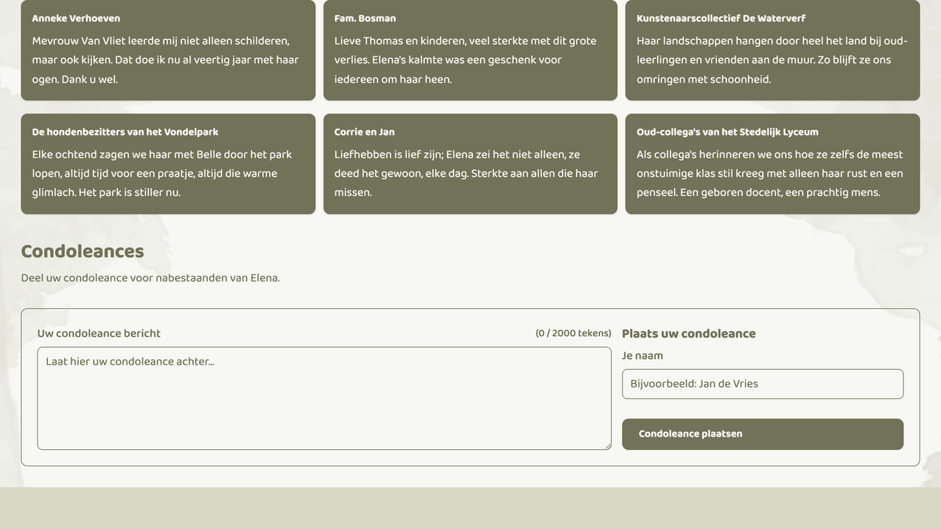Image resolution: width=941 pixels, height=529 pixels.
Task: Click message 'Lieve Thomas en kinderen'
Action: pos(465,60)
